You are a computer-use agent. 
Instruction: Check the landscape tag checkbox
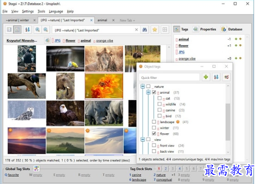(154, 122)
